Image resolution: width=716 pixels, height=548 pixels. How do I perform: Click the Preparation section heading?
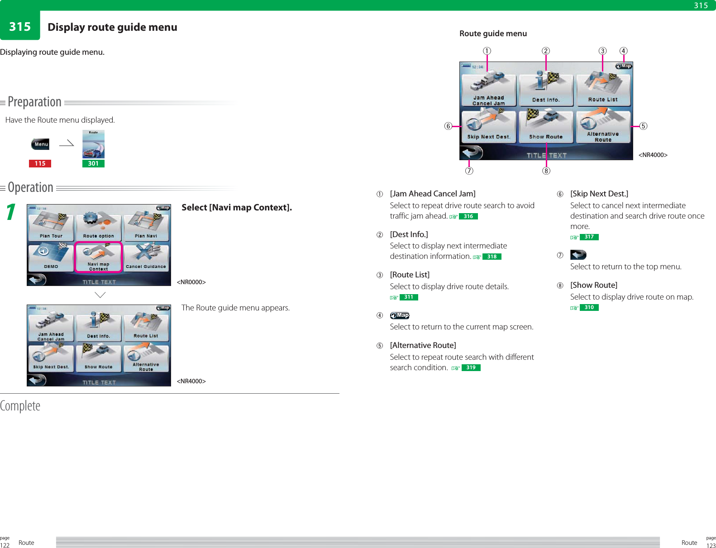pyautogui.click(x=34, y=102)
